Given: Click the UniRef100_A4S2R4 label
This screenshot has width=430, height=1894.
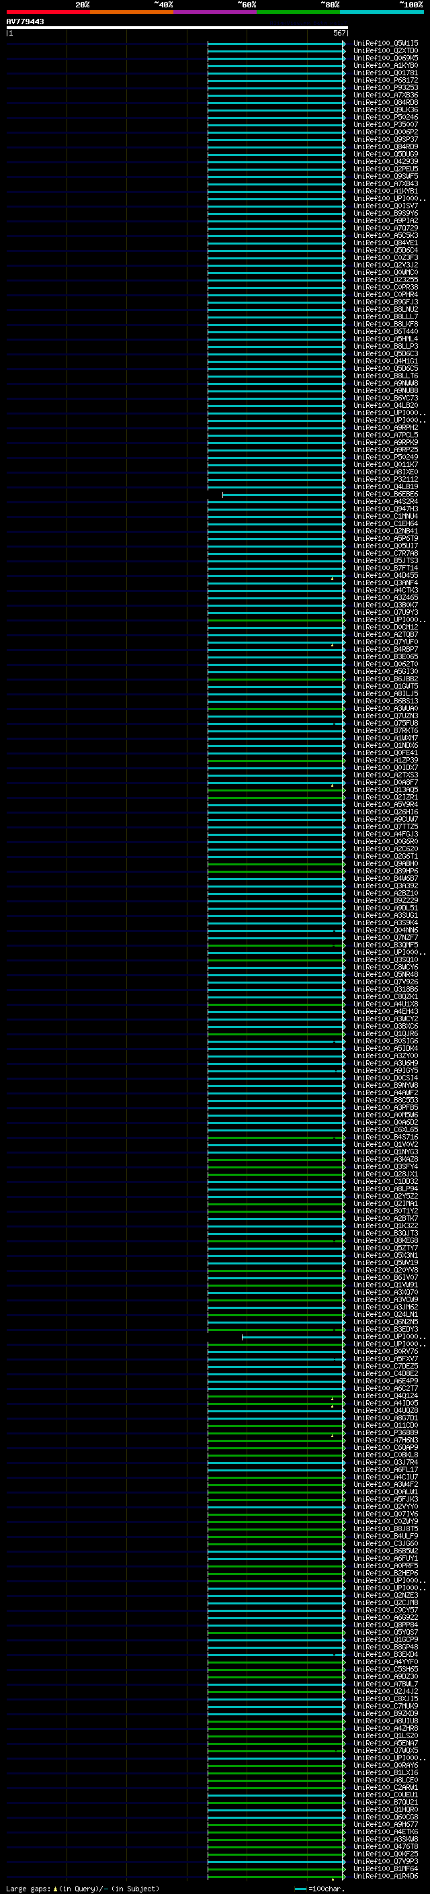Looking at the screenshot, I should 386,501.
